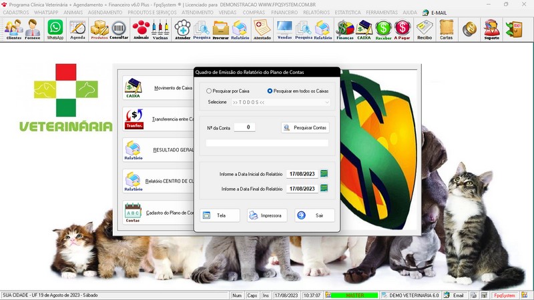Viewport: 534px width, 300px height.
Task: Select the Pesquisar por Caixa option
Action: pos(210,91)
